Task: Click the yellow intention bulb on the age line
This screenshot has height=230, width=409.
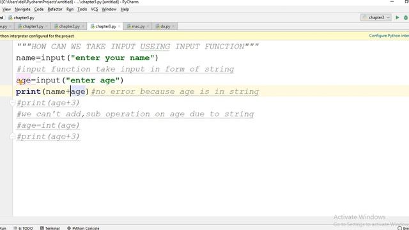Action: 21,82
